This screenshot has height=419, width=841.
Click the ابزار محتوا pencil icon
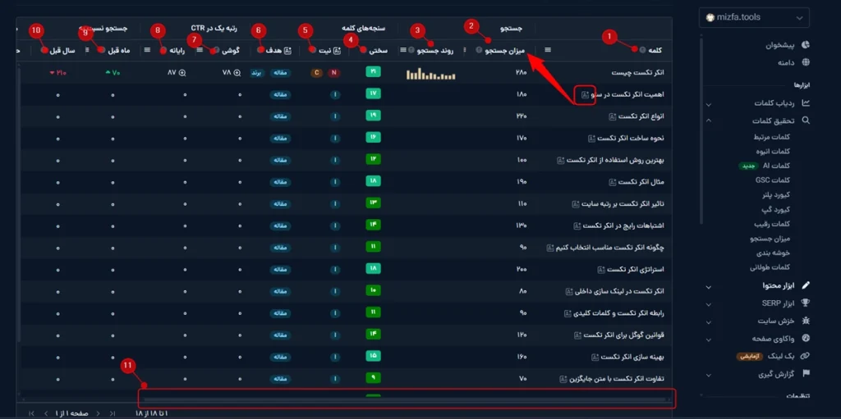click(805, 285)
